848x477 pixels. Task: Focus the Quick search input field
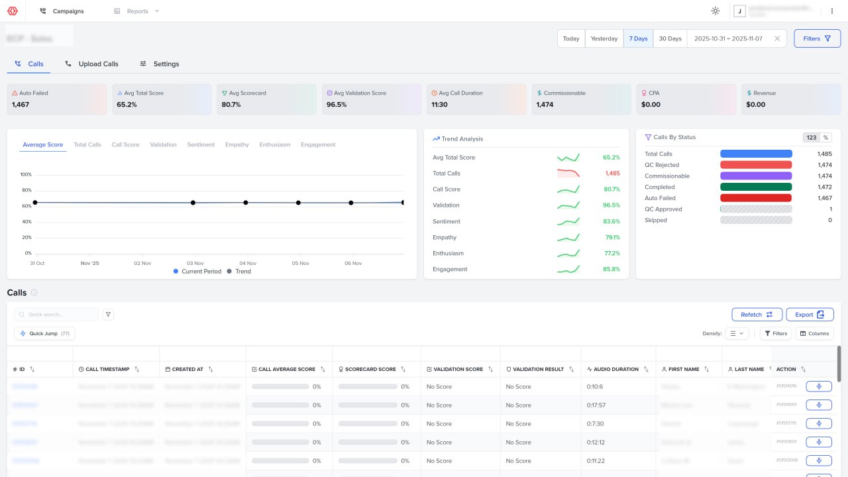[x=56, y=315]
